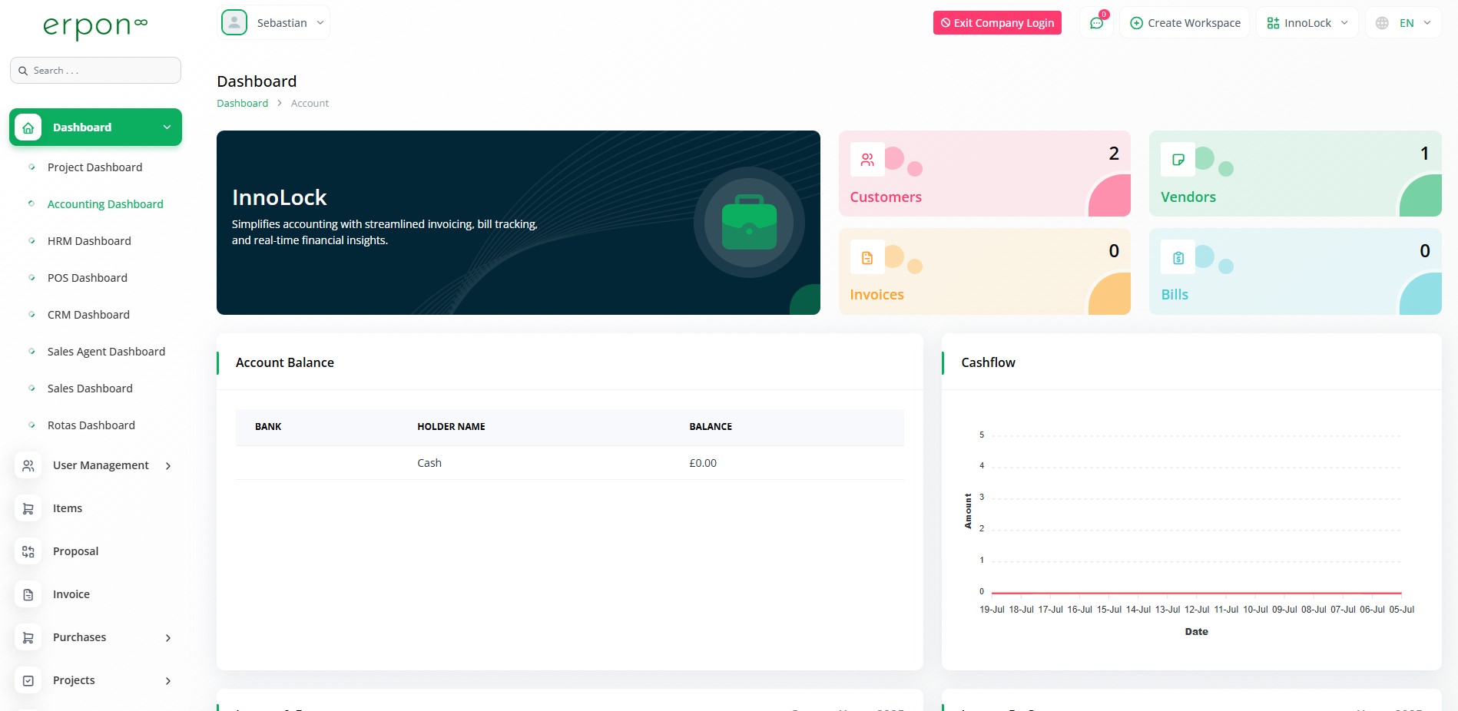The width and height of the screenshot is (1458, 711).
Task: Click the InnoLock briefcase illustration
Action: [x=749, y=223]
